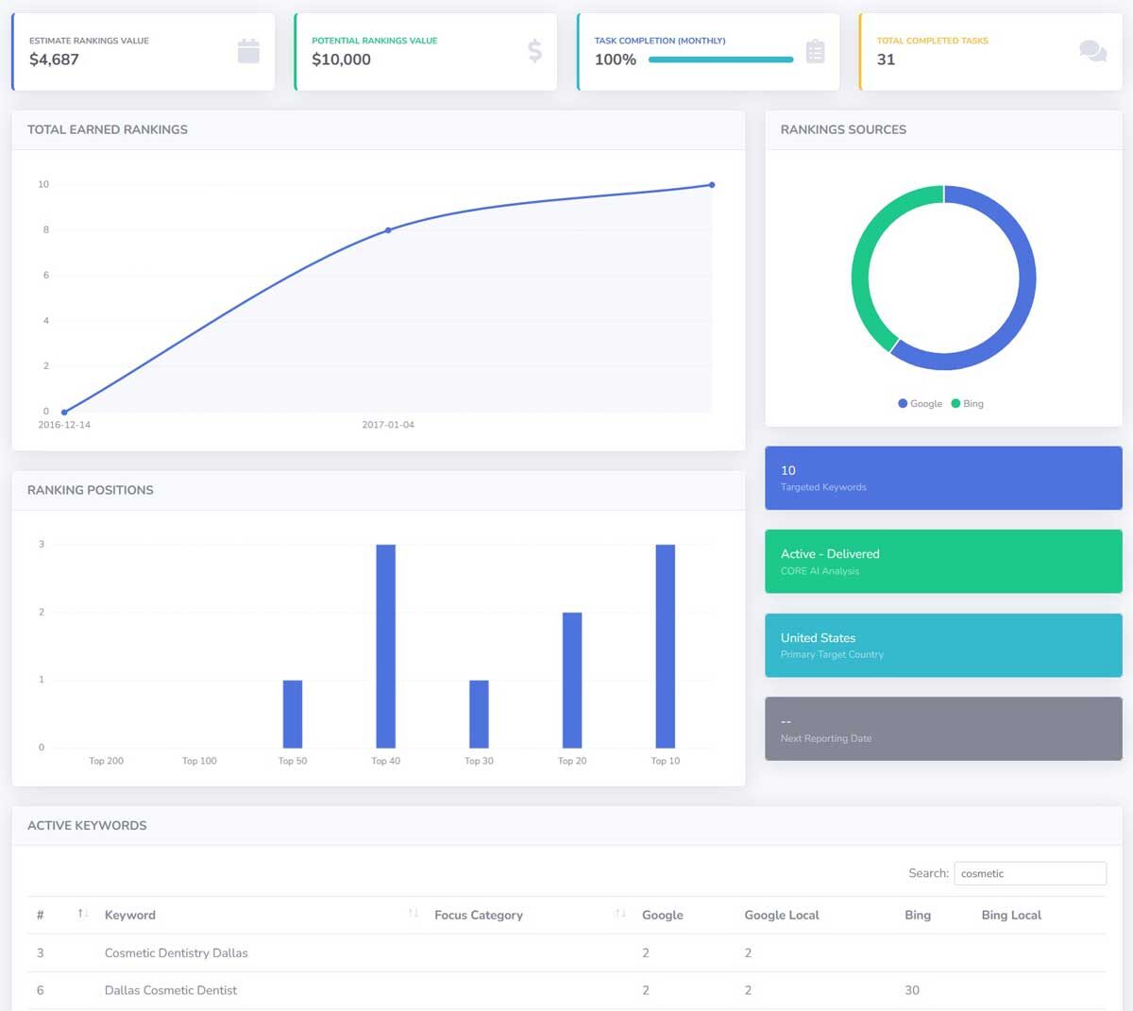Click the calendar icon in Estimate Rankings Value card
The height and width of the screenshot is (1011, 1133).
coord(248,51)
